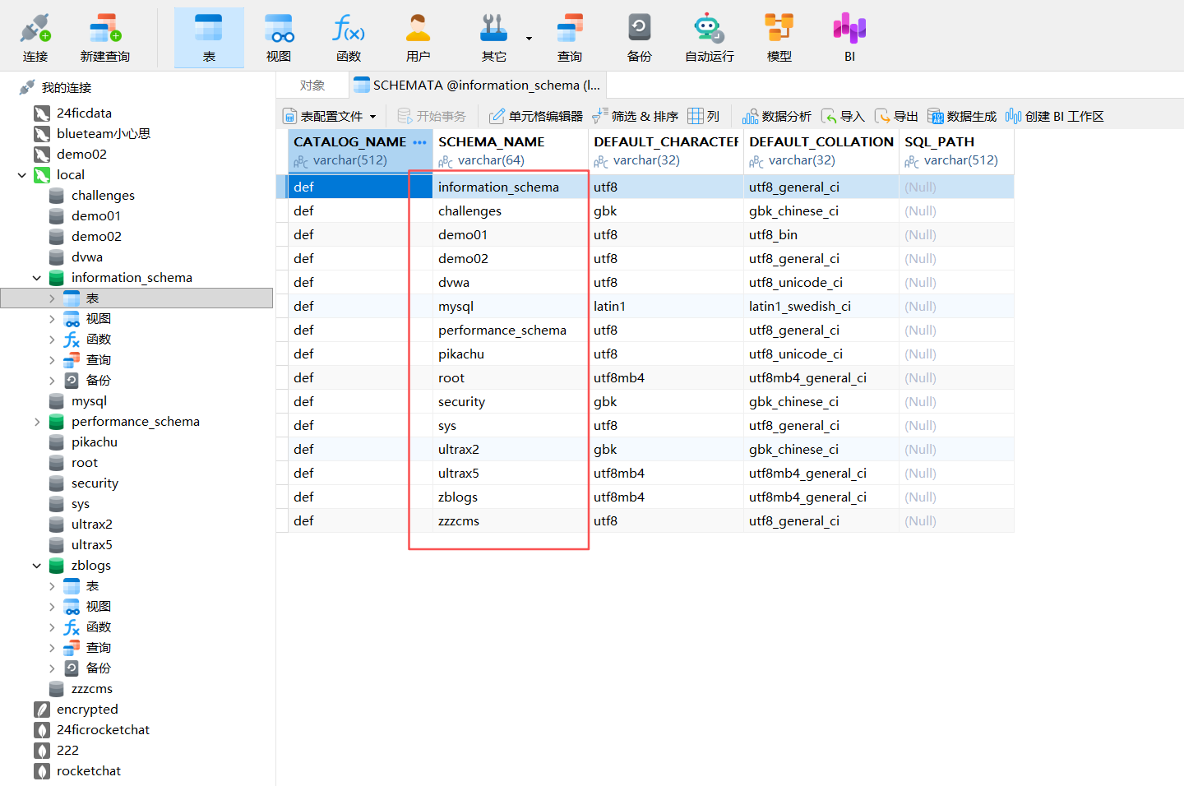The width and height of the screenshot is (1184, 786).
Task: Collapse the local connection node
Action: [22, 175]
